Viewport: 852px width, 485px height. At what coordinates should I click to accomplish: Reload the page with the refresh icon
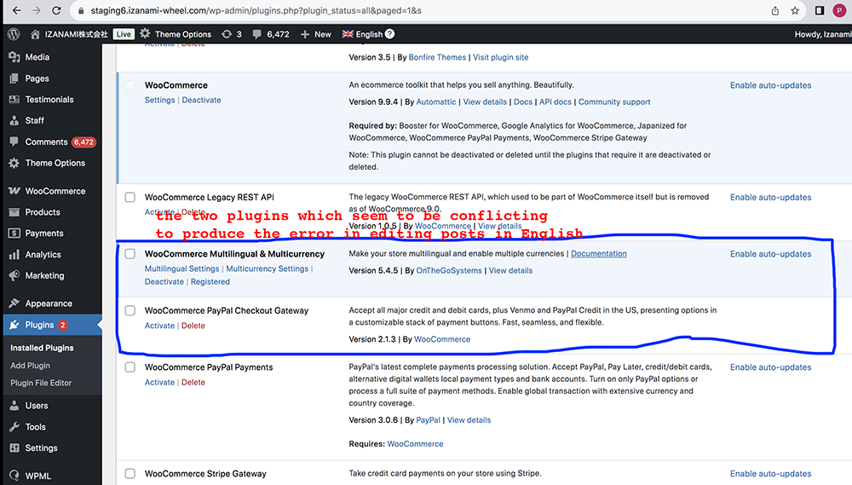56,10
